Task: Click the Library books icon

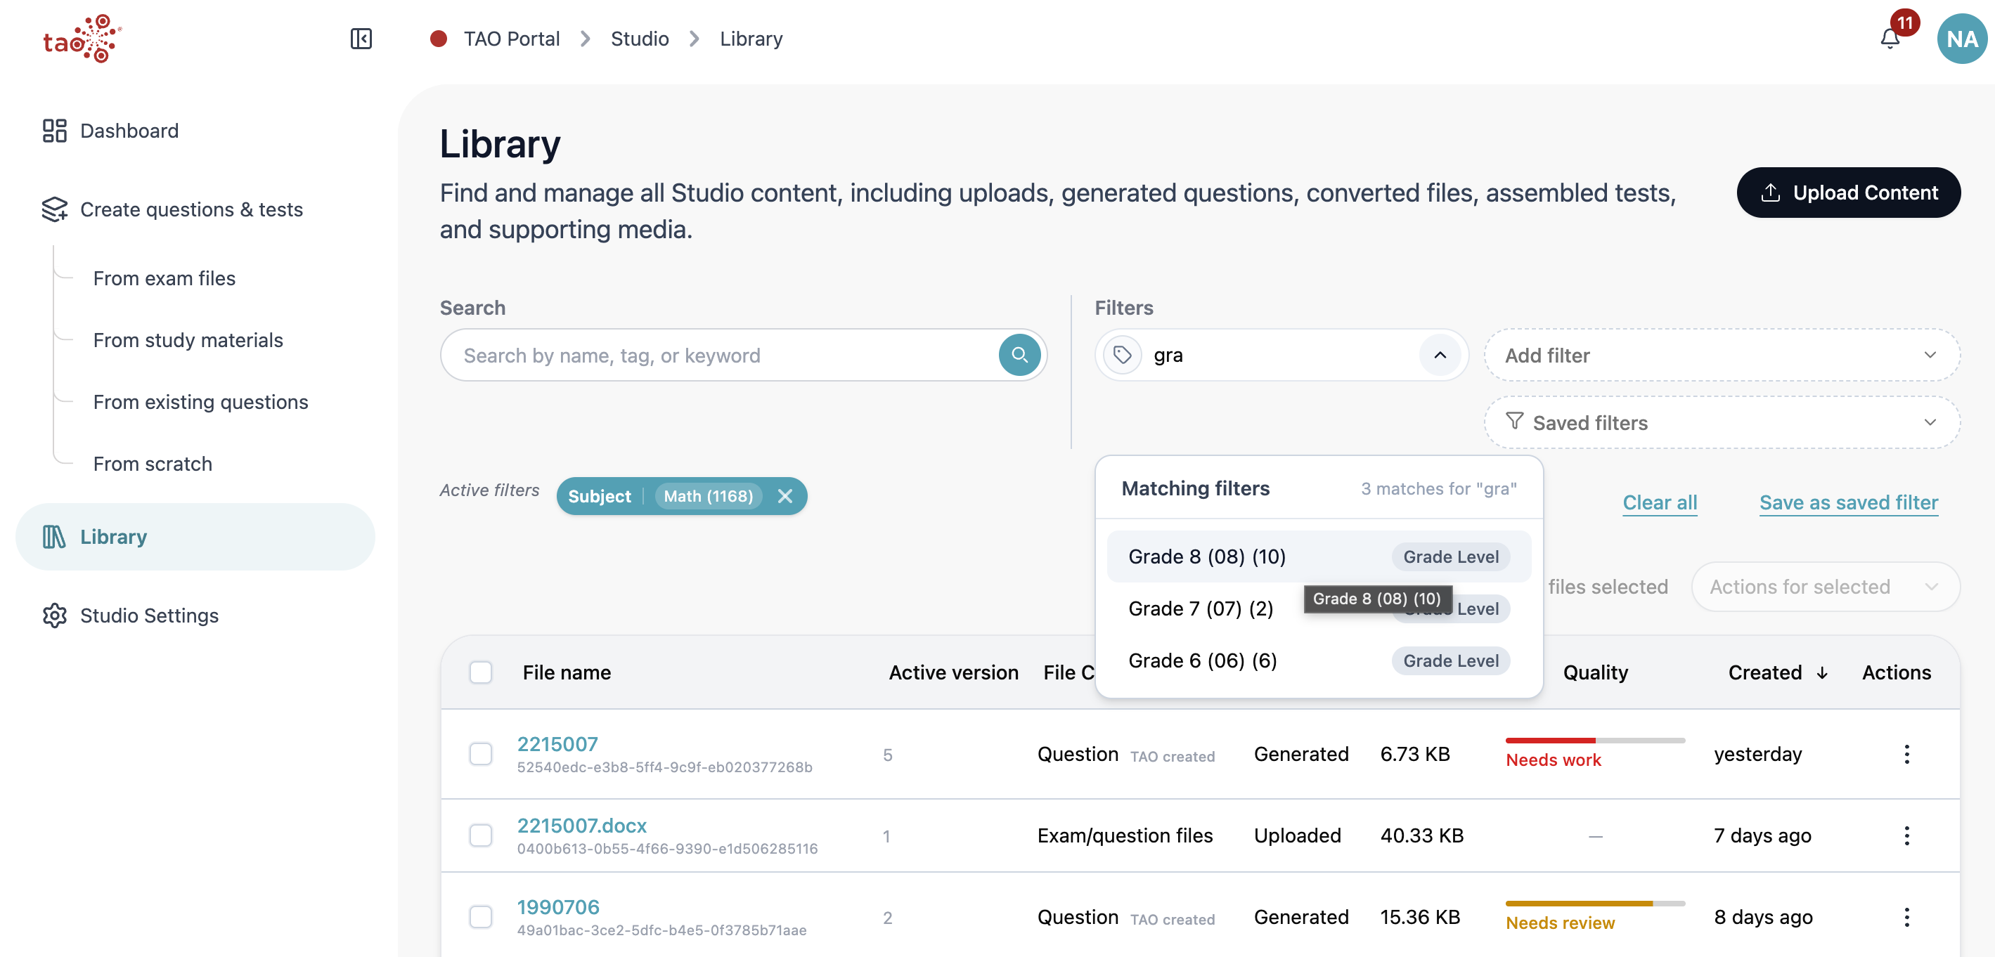Action: (54, 537)
